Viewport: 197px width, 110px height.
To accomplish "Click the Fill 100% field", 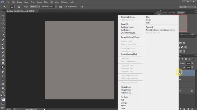I will pyautogui.click(x=188, y=68).
